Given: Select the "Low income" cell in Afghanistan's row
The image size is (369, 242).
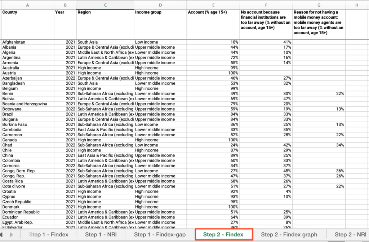Looking at the screenshot, I should point(160,42).
